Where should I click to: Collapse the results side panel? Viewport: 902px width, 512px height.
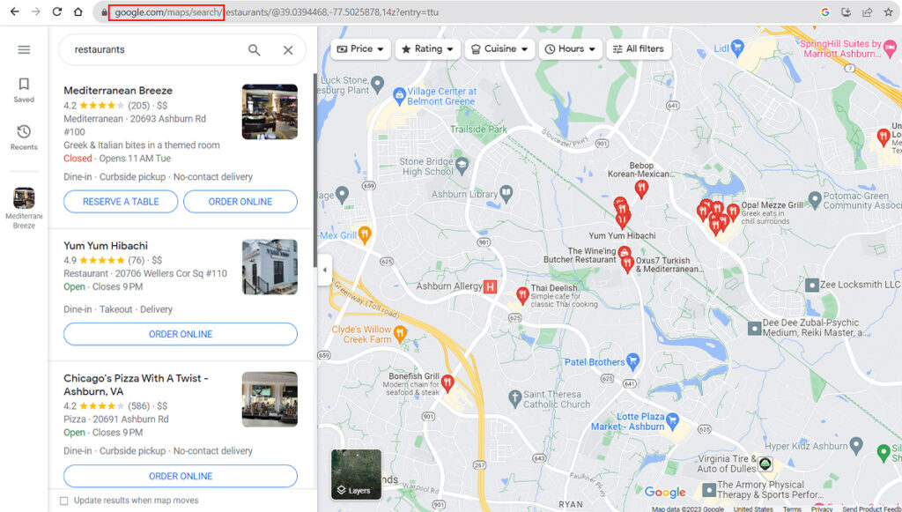(324, 269)
